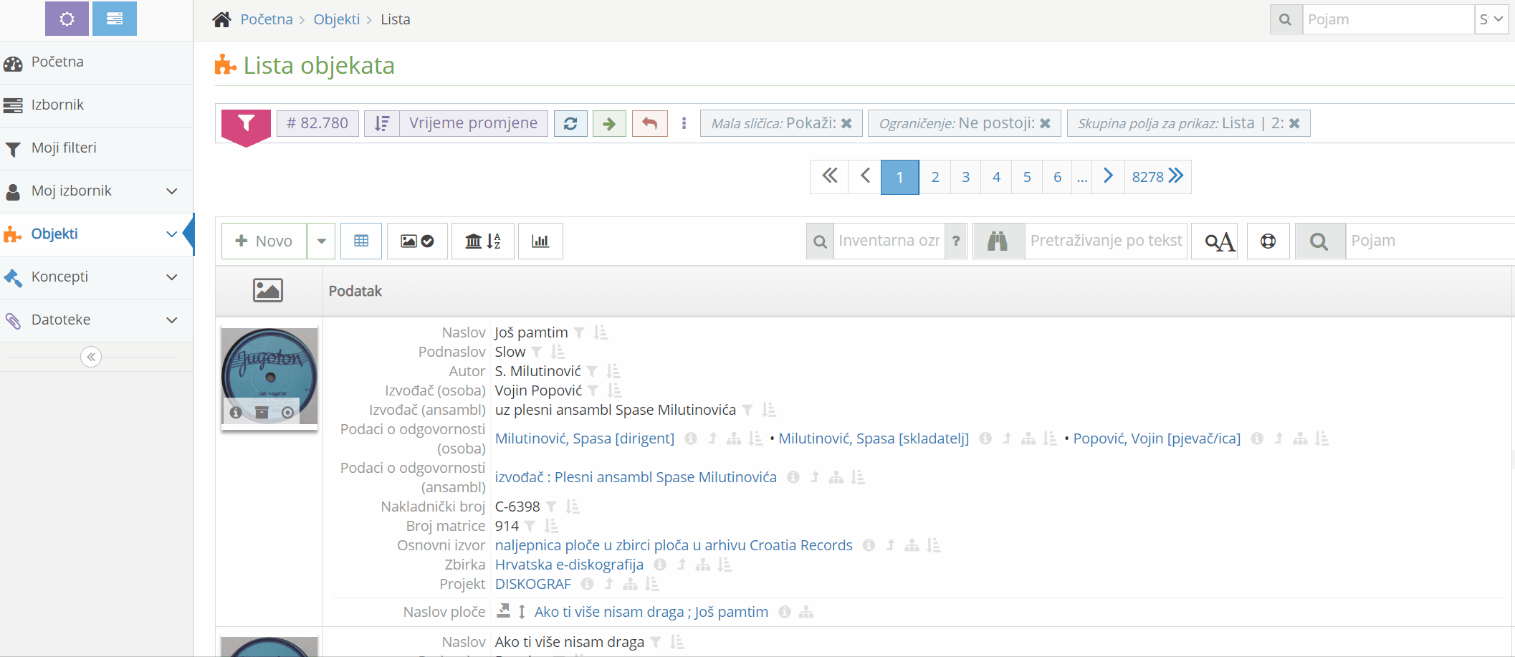Viewport: 1515px width, 657px height.
Task: Click the green forward arrow icon
Action: pos(609,123)
